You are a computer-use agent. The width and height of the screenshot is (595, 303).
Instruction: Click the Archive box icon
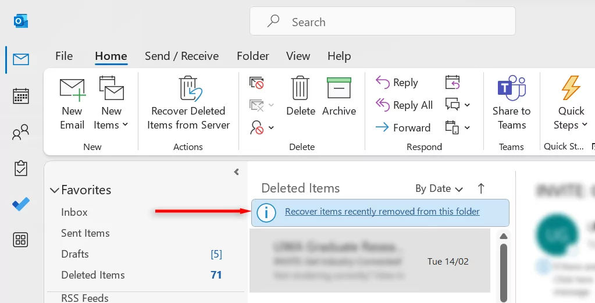(339, 89)
